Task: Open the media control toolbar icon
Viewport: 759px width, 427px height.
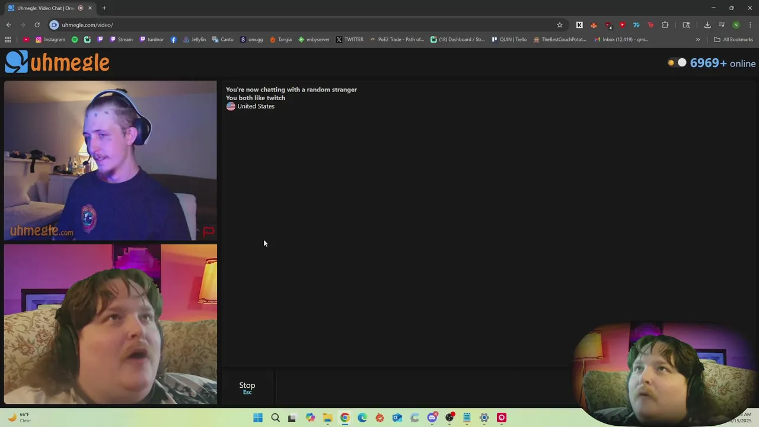Action: click(x=722, y=25)
